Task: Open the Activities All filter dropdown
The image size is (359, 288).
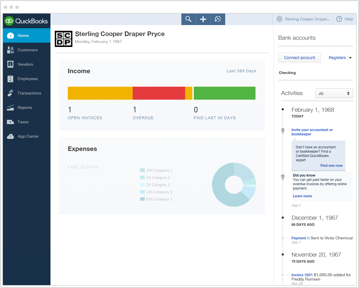Action: click(334, 93)
